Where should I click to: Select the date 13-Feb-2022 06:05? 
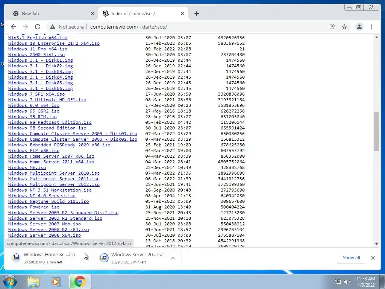pyautogui.click(x=168, y=43)
